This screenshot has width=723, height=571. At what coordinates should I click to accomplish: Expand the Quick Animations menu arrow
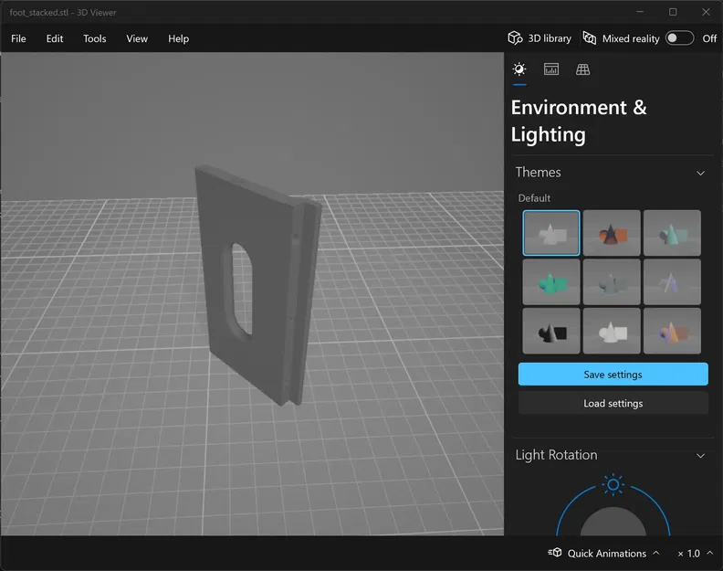coord(656,553)
